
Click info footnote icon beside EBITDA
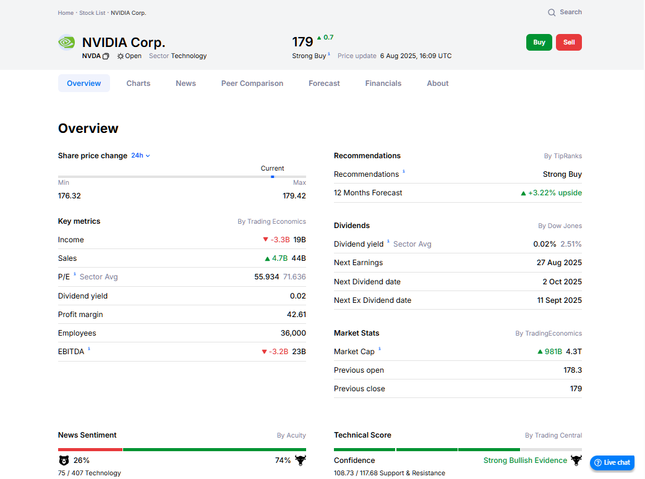89,349
